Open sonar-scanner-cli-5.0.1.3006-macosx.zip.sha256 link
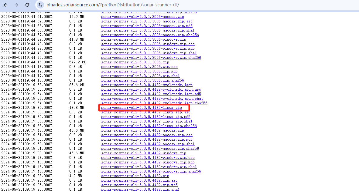 pos(150,35)
